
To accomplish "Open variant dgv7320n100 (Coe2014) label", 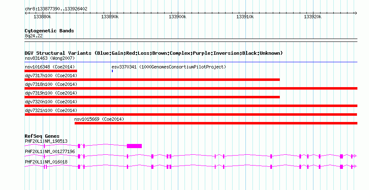I will point(51,102).
